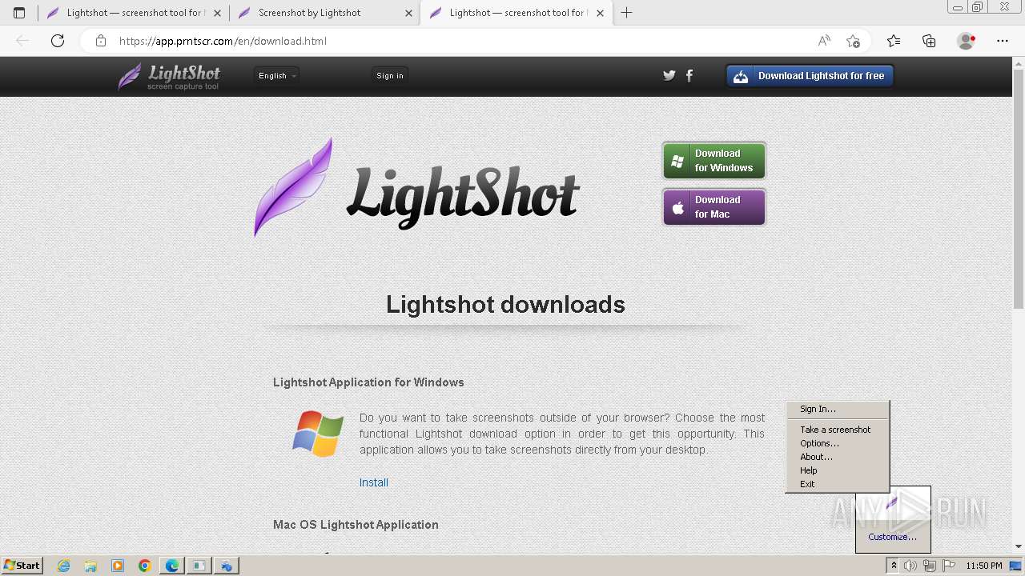Close the first Lightshot tab
The width and height of the screenshot is (1025, 576).
218,13
